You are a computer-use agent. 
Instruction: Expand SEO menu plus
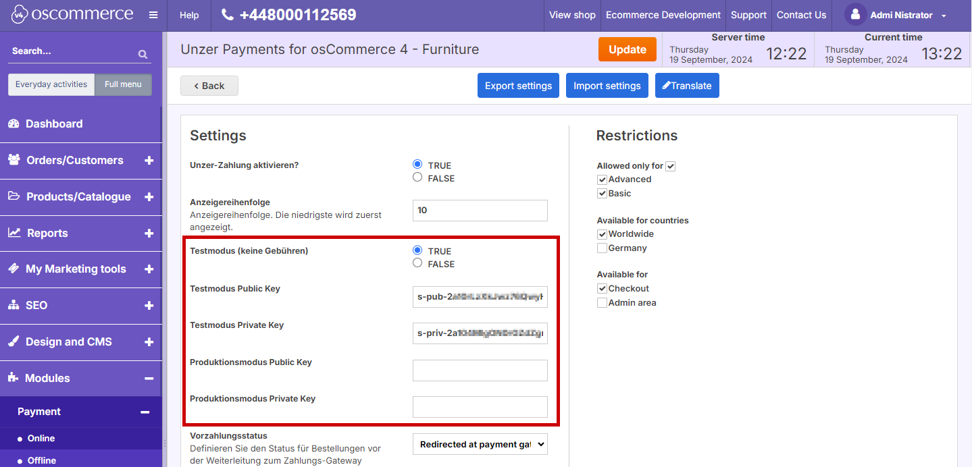[149, 306]
